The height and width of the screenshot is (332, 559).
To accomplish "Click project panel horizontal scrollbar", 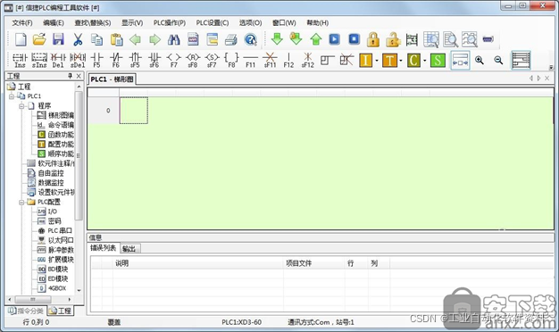I will (32, 299).
